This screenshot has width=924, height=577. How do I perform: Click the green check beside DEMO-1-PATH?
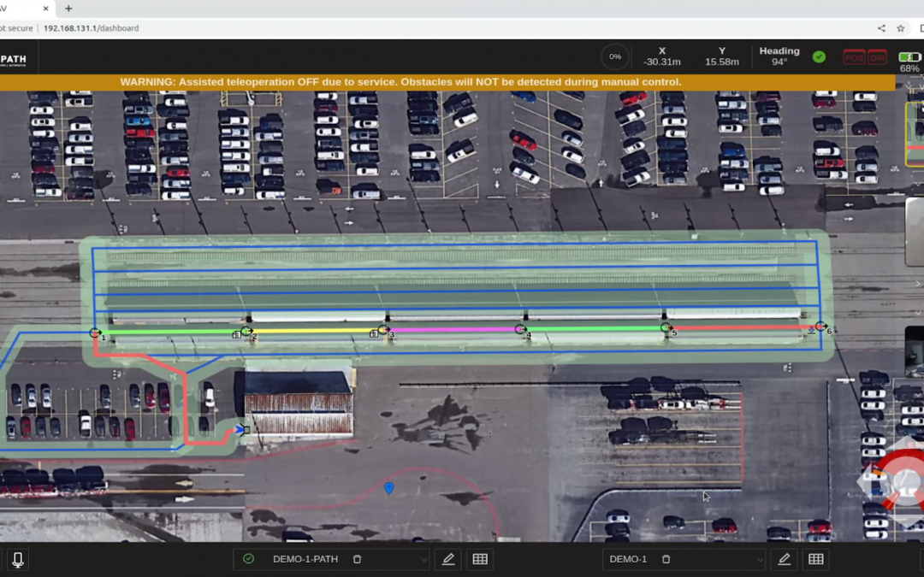point(248,559)
